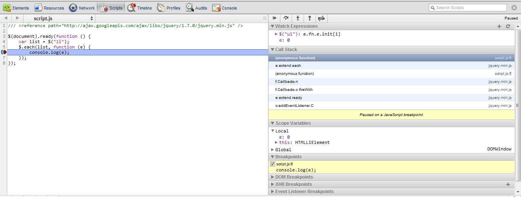
Task: Select the e.extend.ready stack frame
Action: 392,98
